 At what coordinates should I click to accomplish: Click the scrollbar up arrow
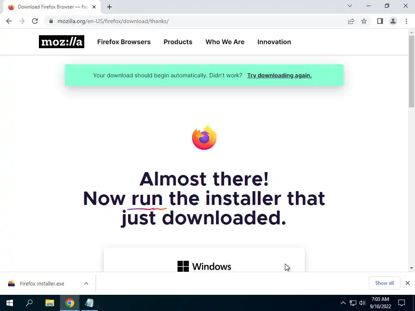pyautogui.click(x=411, y=32)
